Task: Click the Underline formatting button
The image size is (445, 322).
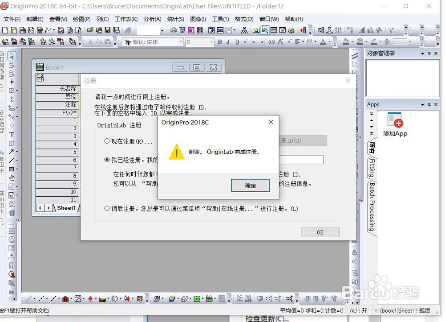Action: tap(237, 42)
